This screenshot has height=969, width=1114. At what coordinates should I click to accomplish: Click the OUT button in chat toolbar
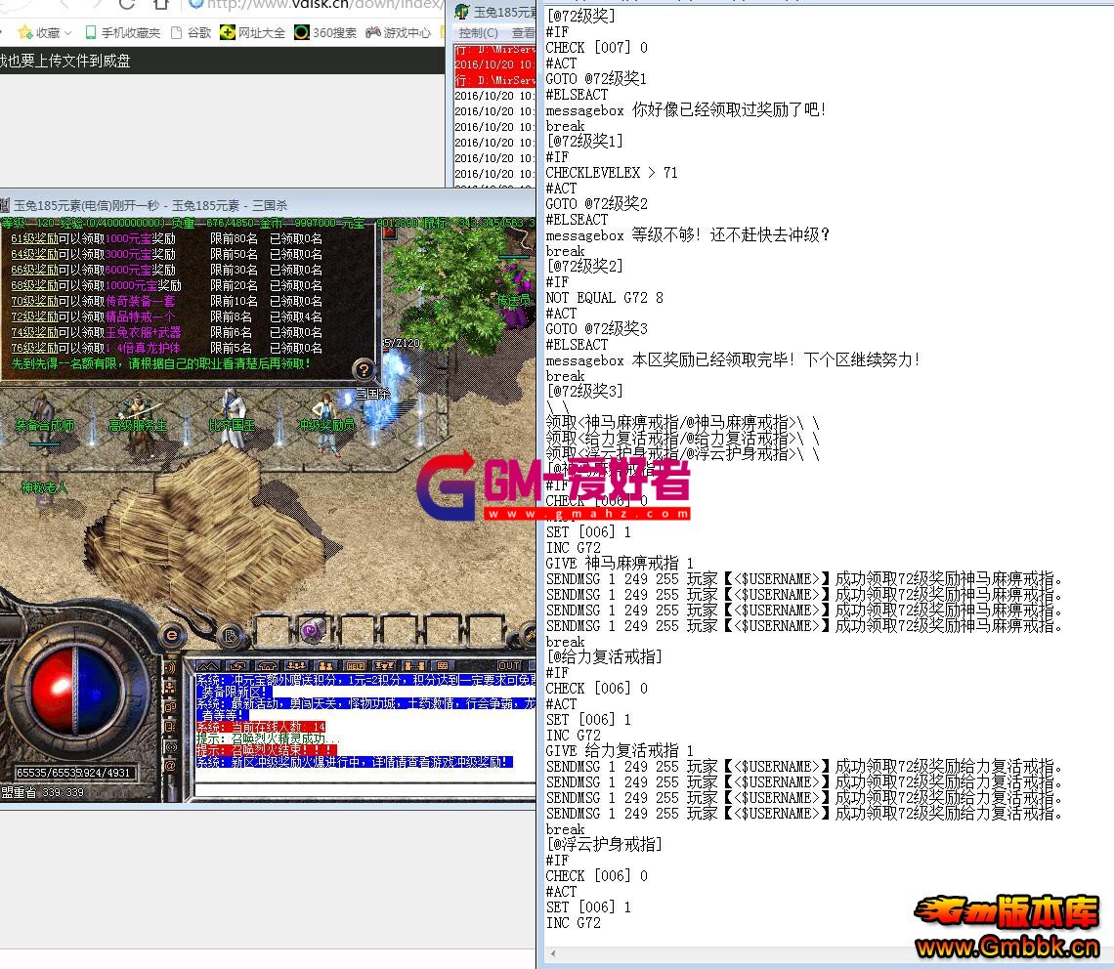(509, 665)
